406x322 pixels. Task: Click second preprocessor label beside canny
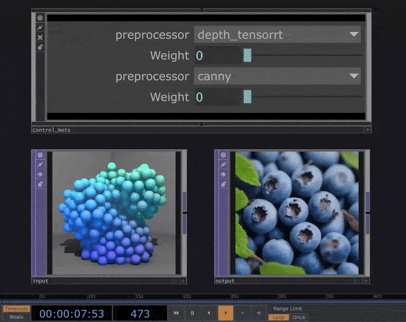click(x=152, y=76)
